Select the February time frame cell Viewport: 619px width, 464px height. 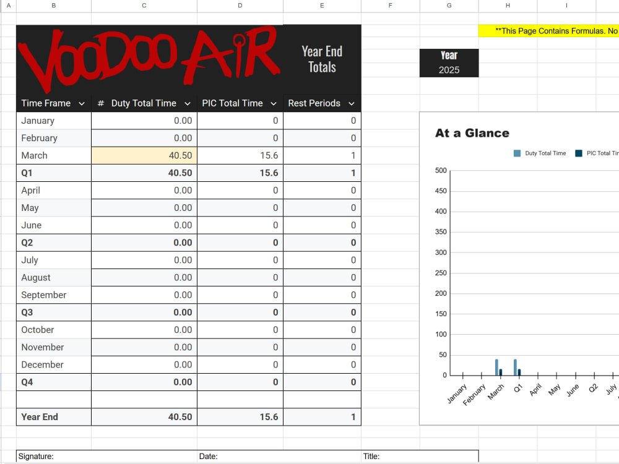(54, 138)
